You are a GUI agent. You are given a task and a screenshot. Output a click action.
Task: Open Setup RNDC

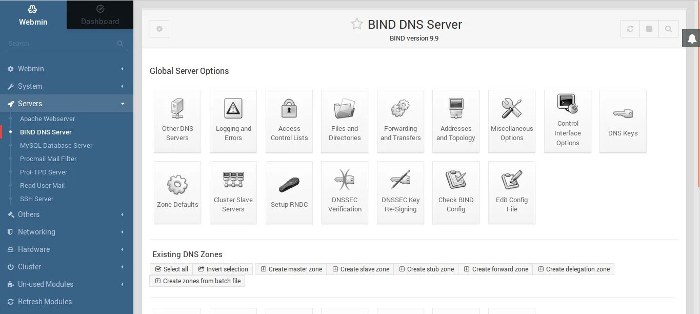pos(289,193)
